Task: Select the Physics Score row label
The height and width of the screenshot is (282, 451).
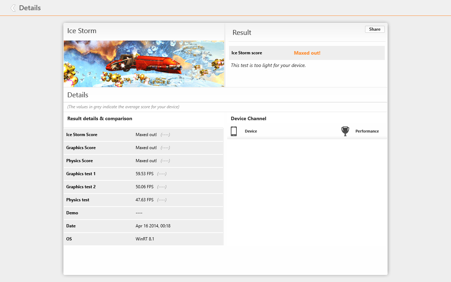Action: [x=79, y=161]
